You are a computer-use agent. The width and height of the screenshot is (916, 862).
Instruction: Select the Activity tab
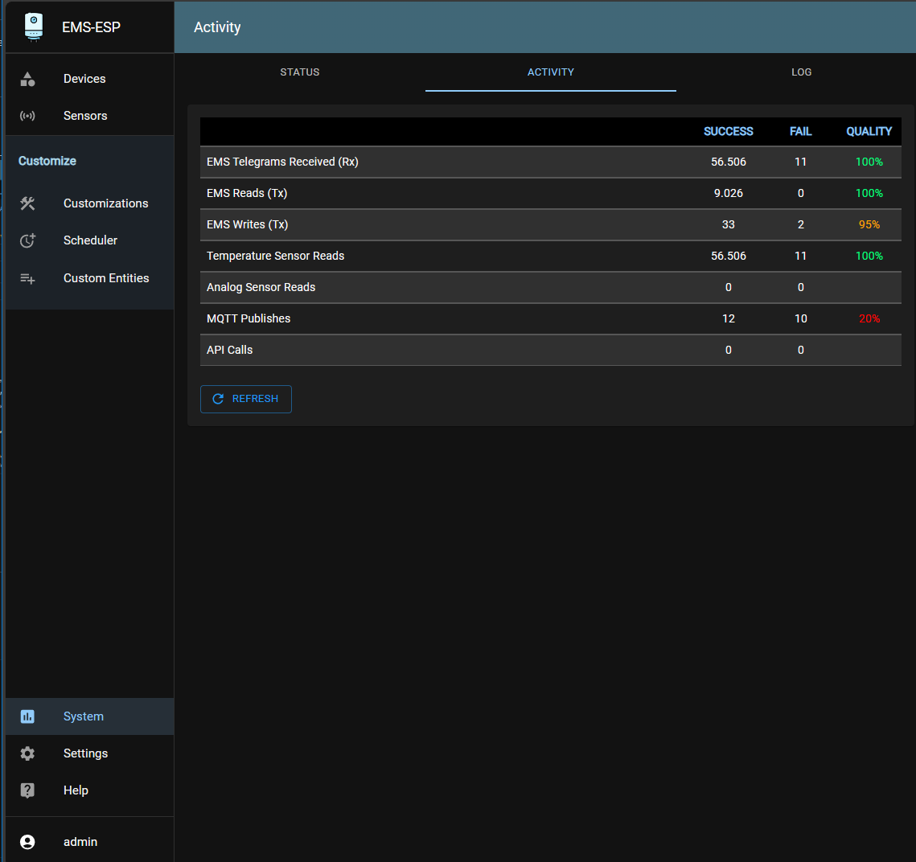click(x=550, y=72)
